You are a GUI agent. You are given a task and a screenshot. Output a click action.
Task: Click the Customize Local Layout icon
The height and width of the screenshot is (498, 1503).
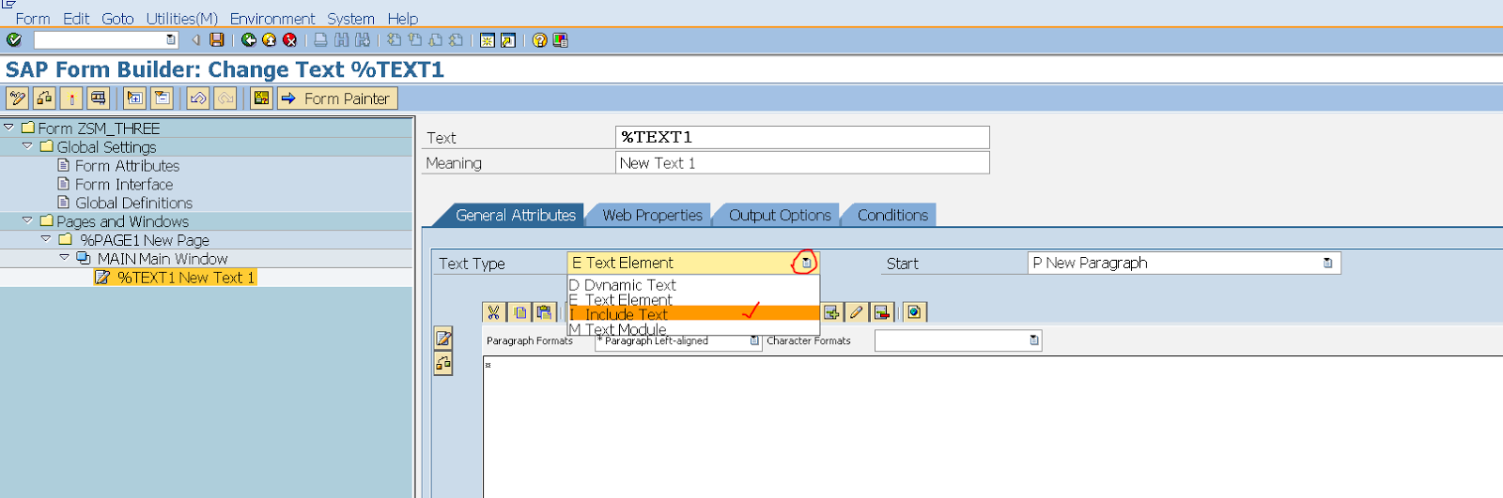click(x=561, y=39)
